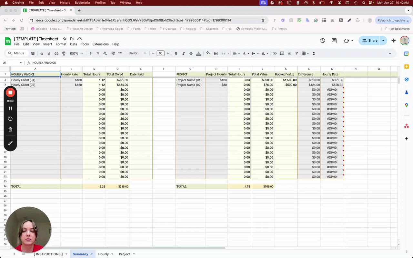413x258 pixels.
Task: Open the Summary tab options arrow
Action: 92,254
